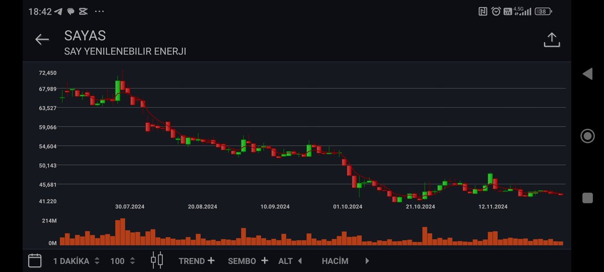Switch chart type with candlestick icon
Viewport: 604px width, 272px height.
click(157, 260)
